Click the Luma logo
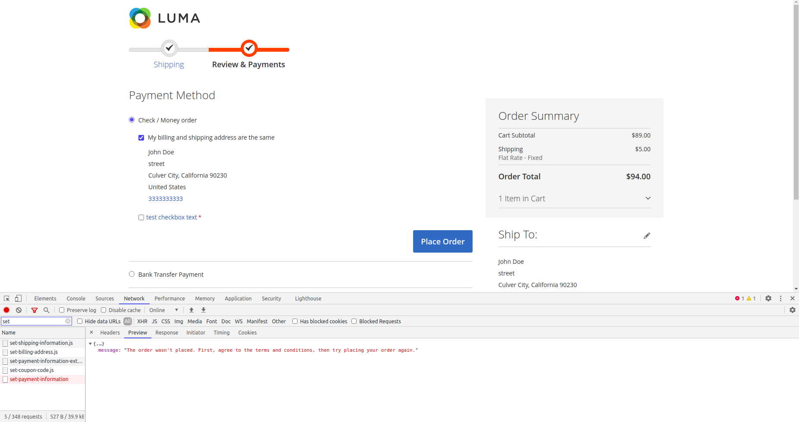 (165, 18)
